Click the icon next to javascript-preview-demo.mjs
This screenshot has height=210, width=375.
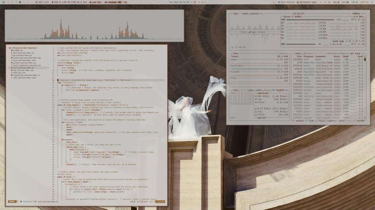click(12, 58)
